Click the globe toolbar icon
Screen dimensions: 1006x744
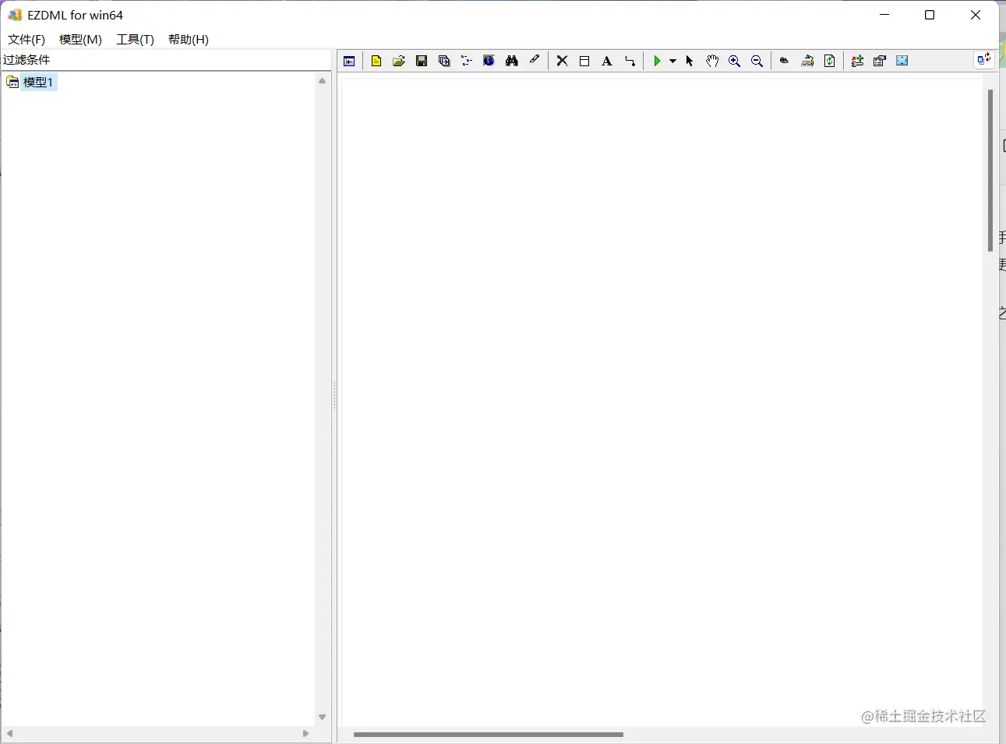tap(489, 61)
